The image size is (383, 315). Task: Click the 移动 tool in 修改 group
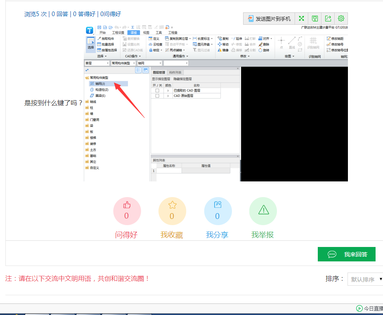point(223,44)
